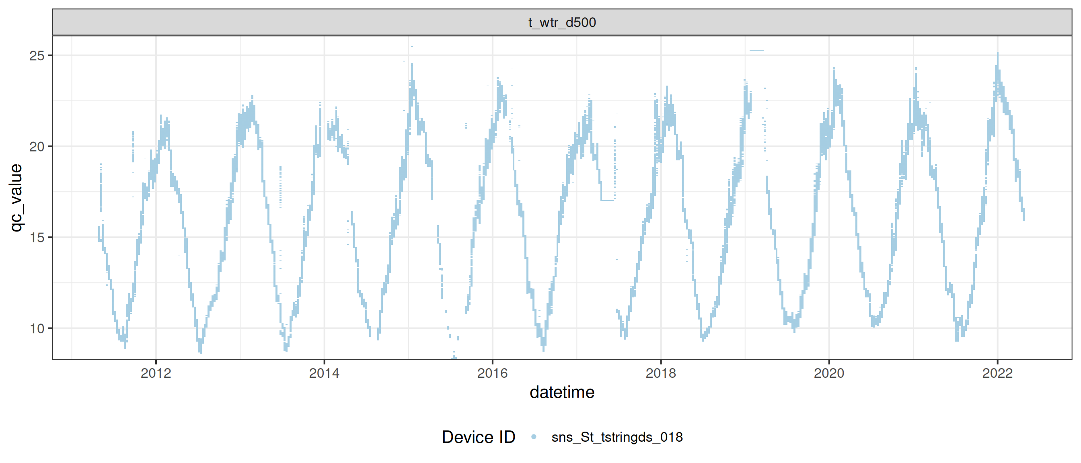1081x463 pixels.
Task: Click the 2020 x-axis tick label
Action: point(829,373)
